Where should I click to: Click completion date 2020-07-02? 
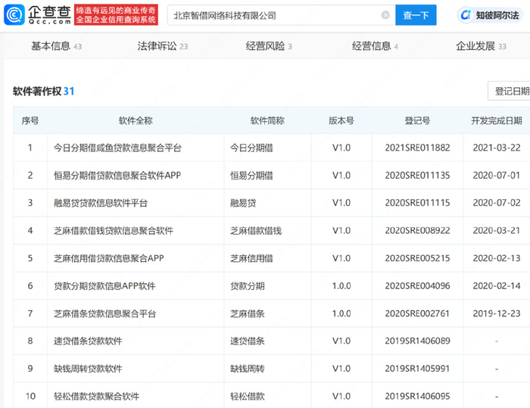coord(497,203)
